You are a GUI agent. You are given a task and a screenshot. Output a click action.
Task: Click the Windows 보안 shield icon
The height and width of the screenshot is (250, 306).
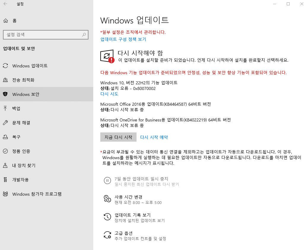pos(5,94)
